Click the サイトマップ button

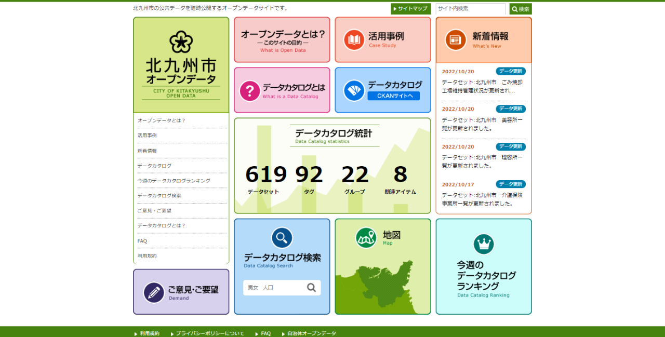pos(411,9)
